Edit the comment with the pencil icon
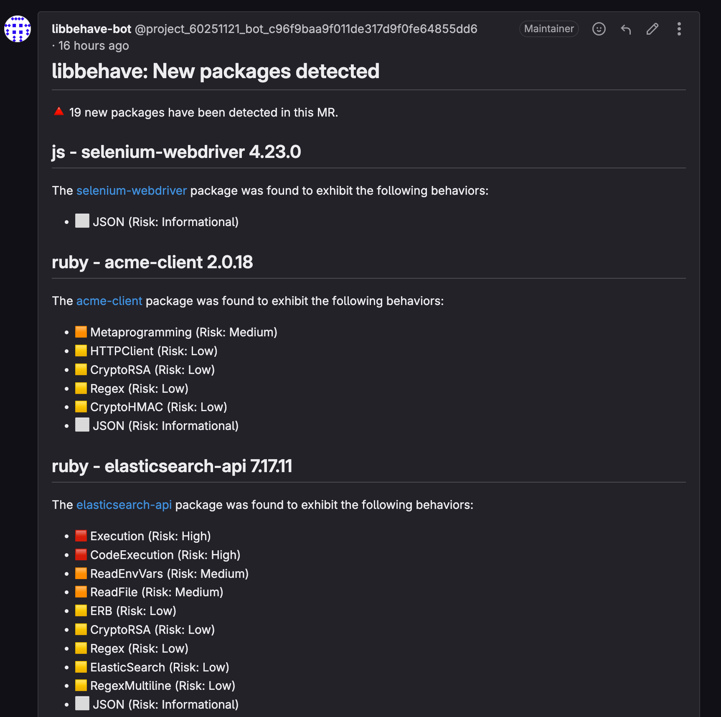721x717 pixels. 652,29
